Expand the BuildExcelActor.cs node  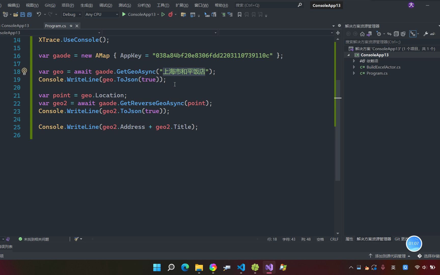pos(354,67)
